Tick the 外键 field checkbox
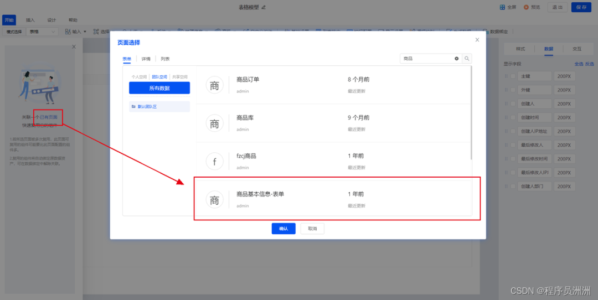598x300 pixels. pos(513,90)
